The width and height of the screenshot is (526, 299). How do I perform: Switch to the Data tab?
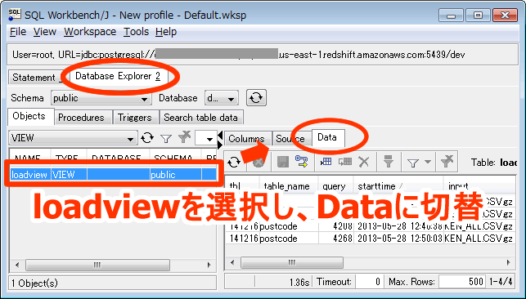(x=327, y=137)
